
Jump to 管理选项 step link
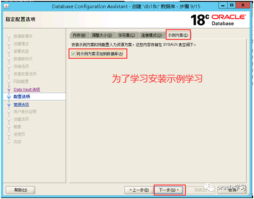click(x=21, y=105)
